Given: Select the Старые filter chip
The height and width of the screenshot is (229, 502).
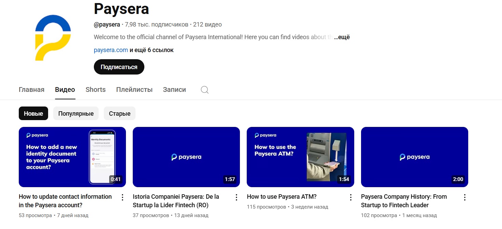Looking at the screenshot, I should tap(119, 113).
